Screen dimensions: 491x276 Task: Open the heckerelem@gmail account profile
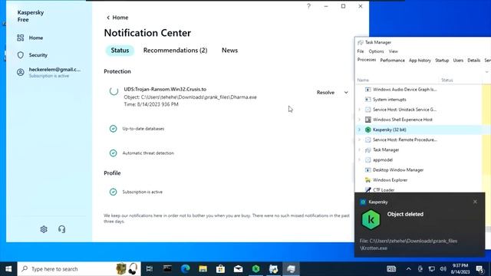(x=49, y=72)
